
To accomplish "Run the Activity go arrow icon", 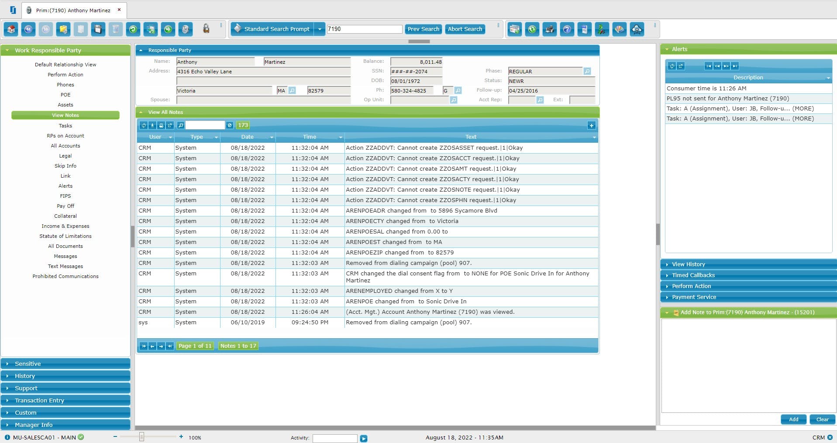I will 364,438.
